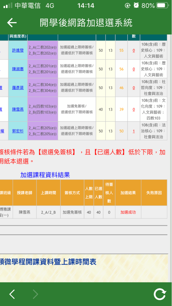172x306 pixels.
Task: Tap the alarm clock status icon
Action: point(136,5)
